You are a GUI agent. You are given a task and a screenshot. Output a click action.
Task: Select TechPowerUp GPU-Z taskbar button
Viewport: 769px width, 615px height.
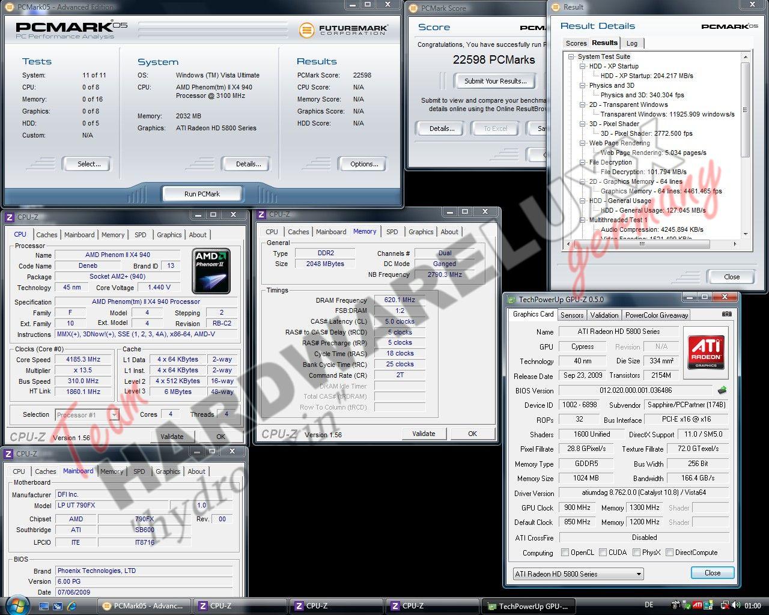(x=529, y=606)
